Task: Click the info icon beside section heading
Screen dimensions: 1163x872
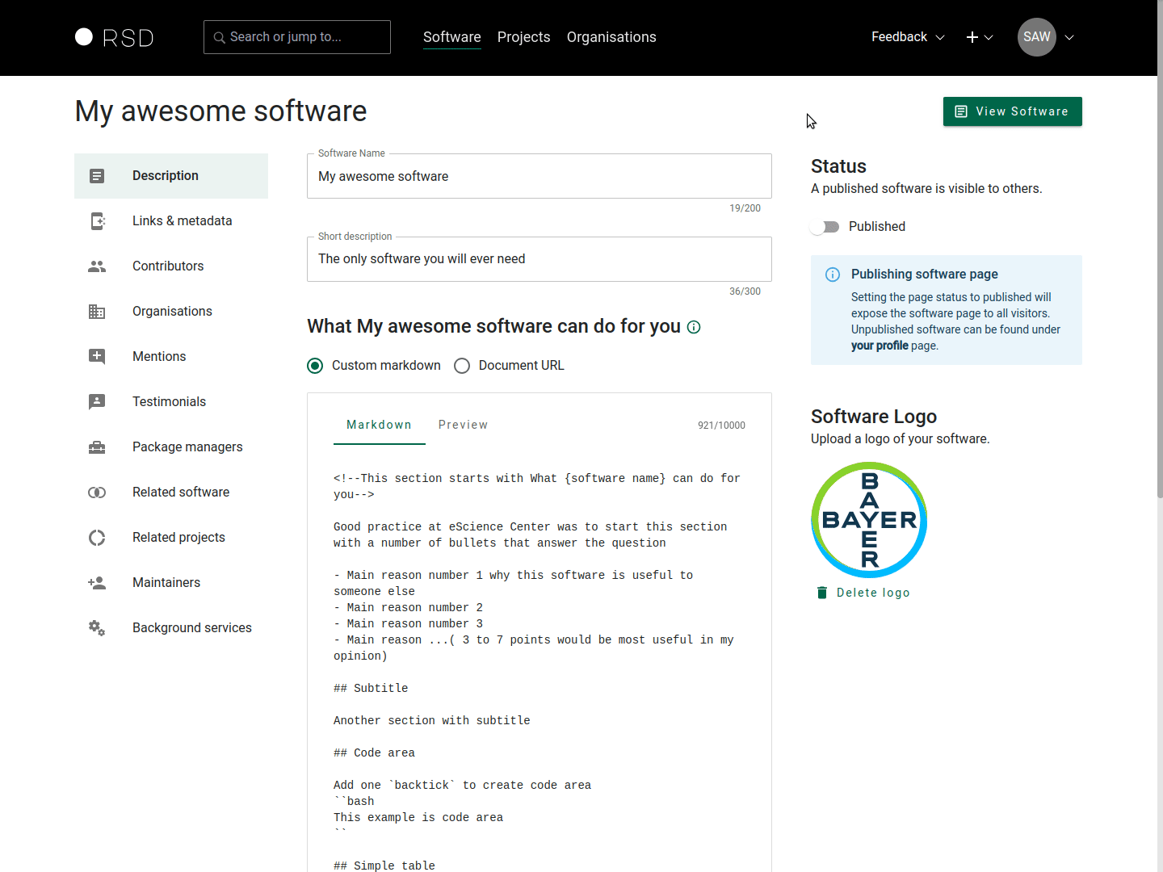Action: click(694, 327)
